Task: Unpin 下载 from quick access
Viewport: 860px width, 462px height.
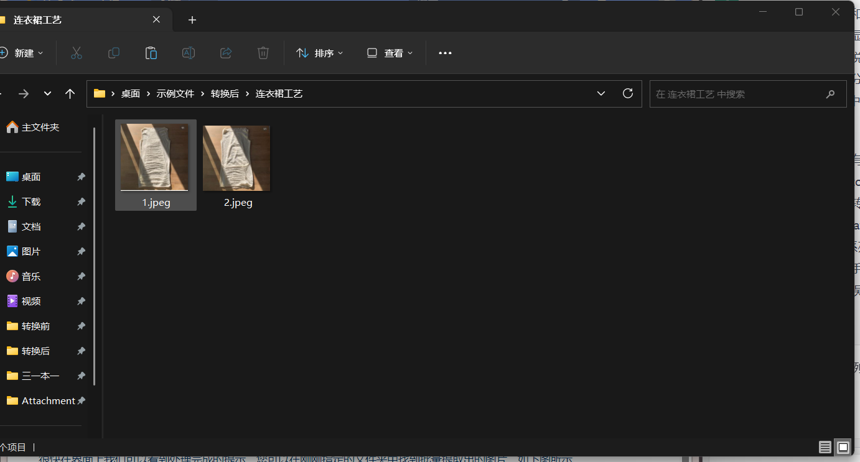Action: [x=80, y=201]
